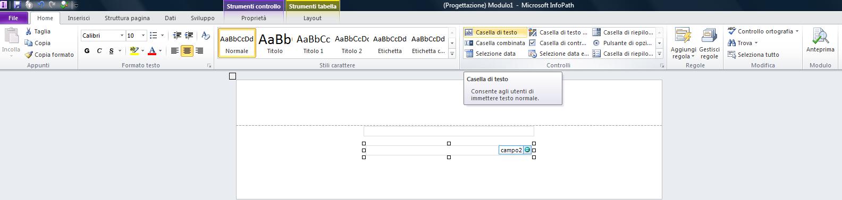Switch to the Inserisci tab
The height and width of the screenshot is (200, 842).
pos(79,18)
